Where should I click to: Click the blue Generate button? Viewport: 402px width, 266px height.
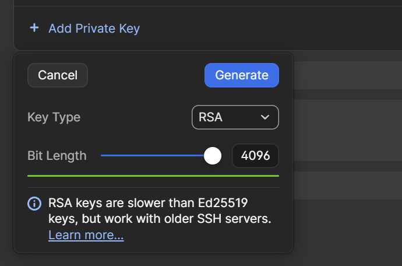(x=241, y=75)
